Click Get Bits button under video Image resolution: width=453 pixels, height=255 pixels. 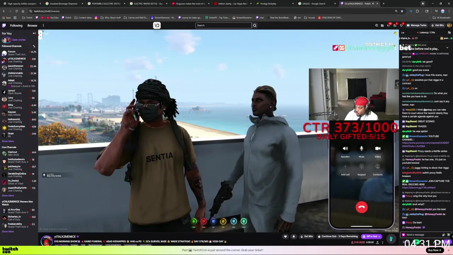306,236
